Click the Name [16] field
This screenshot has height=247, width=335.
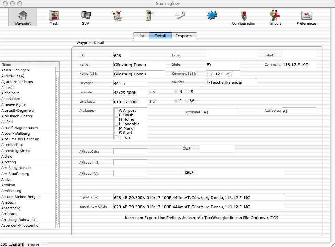[139, 74]
